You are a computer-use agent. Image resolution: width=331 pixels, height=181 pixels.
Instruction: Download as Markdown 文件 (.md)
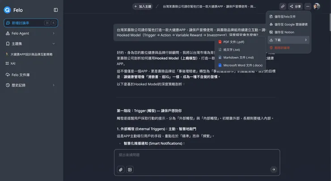tap(240, 57)
